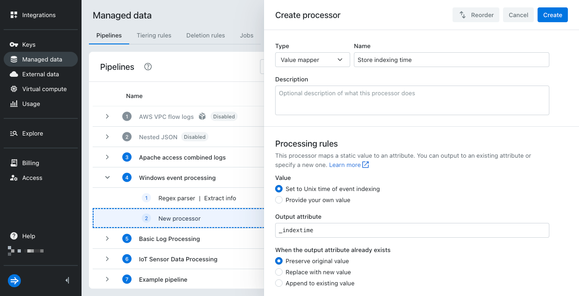Expand the Nested JSON pipeline row
579x296 pixels.
point(107,137)
